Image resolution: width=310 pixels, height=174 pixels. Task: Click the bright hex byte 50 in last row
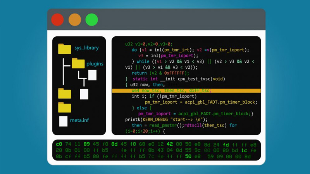click(188, 156)
